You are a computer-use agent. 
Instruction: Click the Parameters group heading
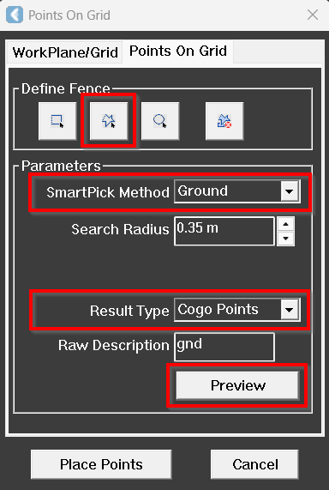point(61,166)
